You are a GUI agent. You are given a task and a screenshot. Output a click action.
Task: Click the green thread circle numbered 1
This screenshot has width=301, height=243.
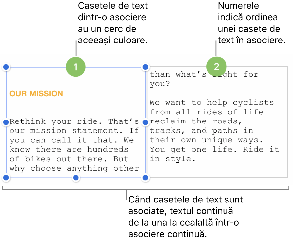(76, 67)
